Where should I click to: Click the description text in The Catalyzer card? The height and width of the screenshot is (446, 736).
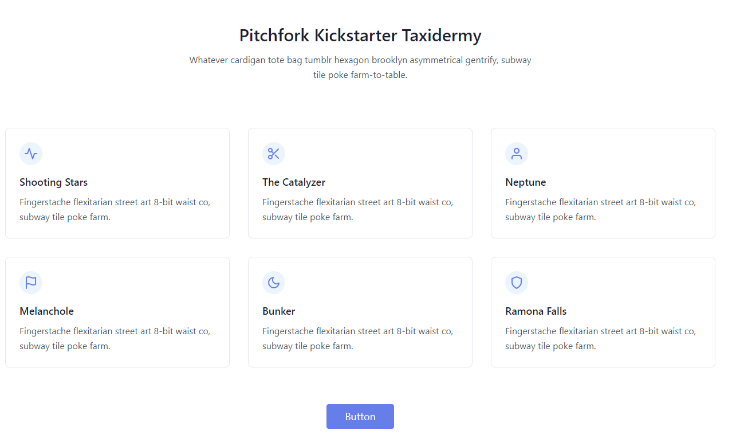[357, 209]
